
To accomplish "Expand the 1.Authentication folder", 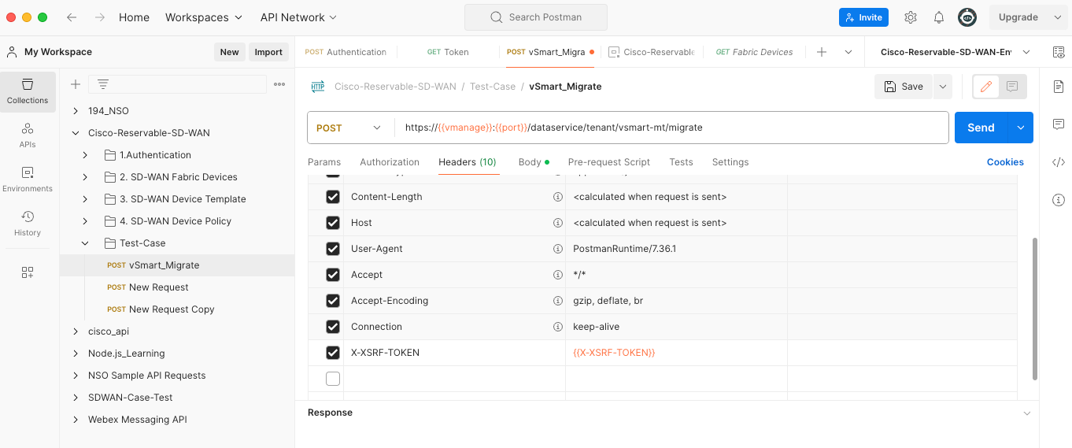I will click(85, 155).
